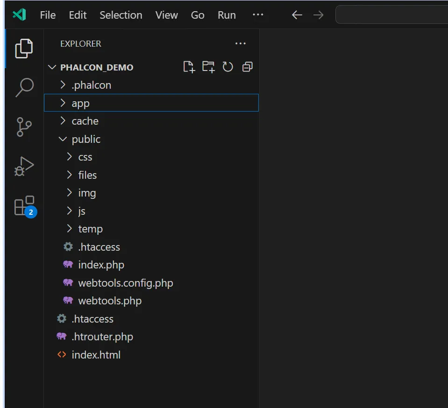Select the files folder name
Screen dimensions: 448x408
(87, 175)
